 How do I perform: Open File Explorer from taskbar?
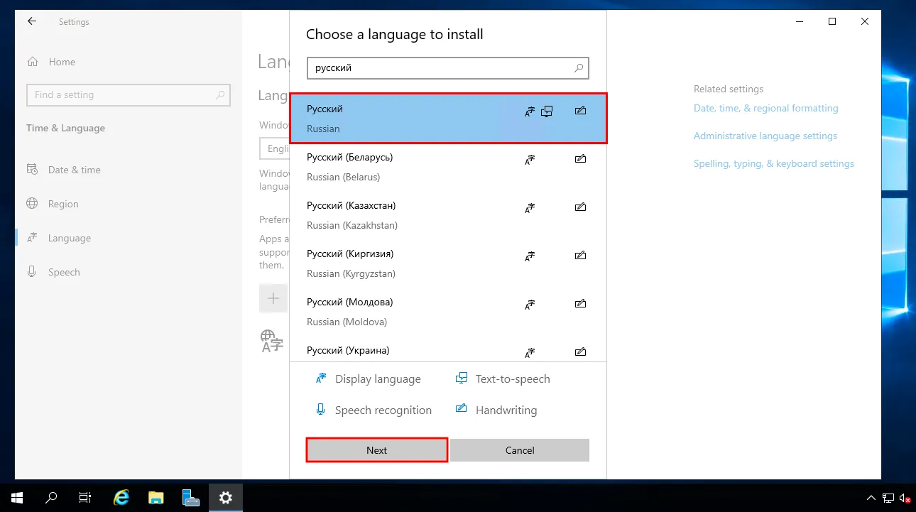click(156, 497)
